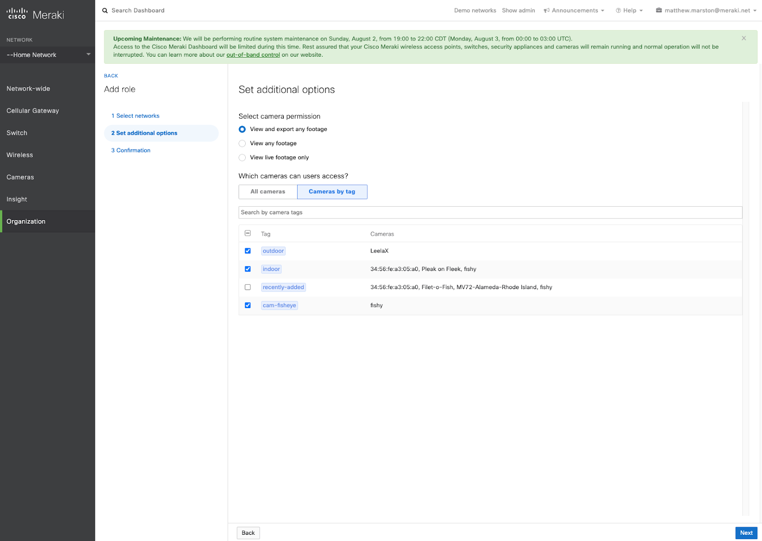
Task: Click the Announcements megaphone icon
Action: coord(547,10)
